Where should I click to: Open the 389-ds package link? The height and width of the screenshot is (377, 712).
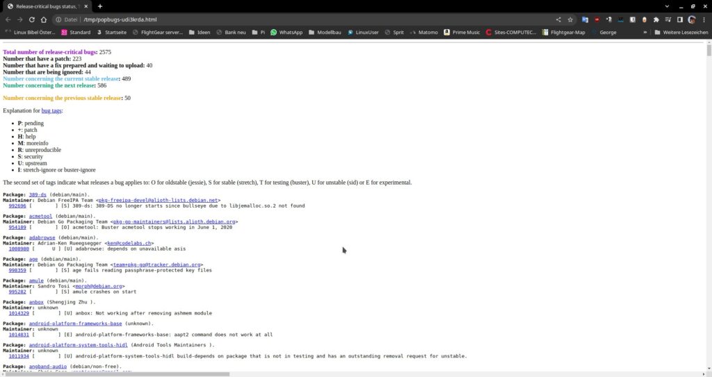(x=38, y=194)
